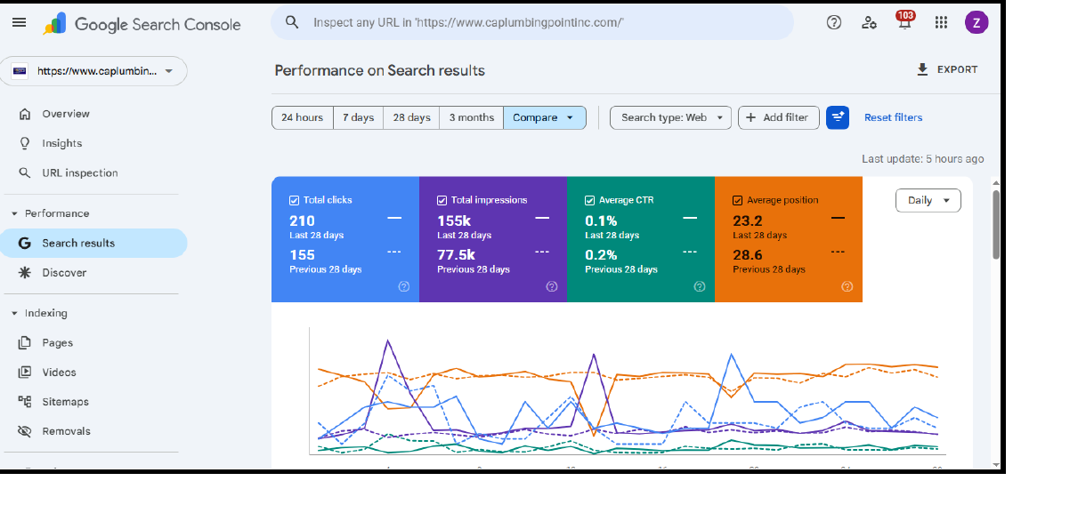The height and width of the screenshot is (529, 1086).
Task: Click the Overview home icon
Action: 25,114
